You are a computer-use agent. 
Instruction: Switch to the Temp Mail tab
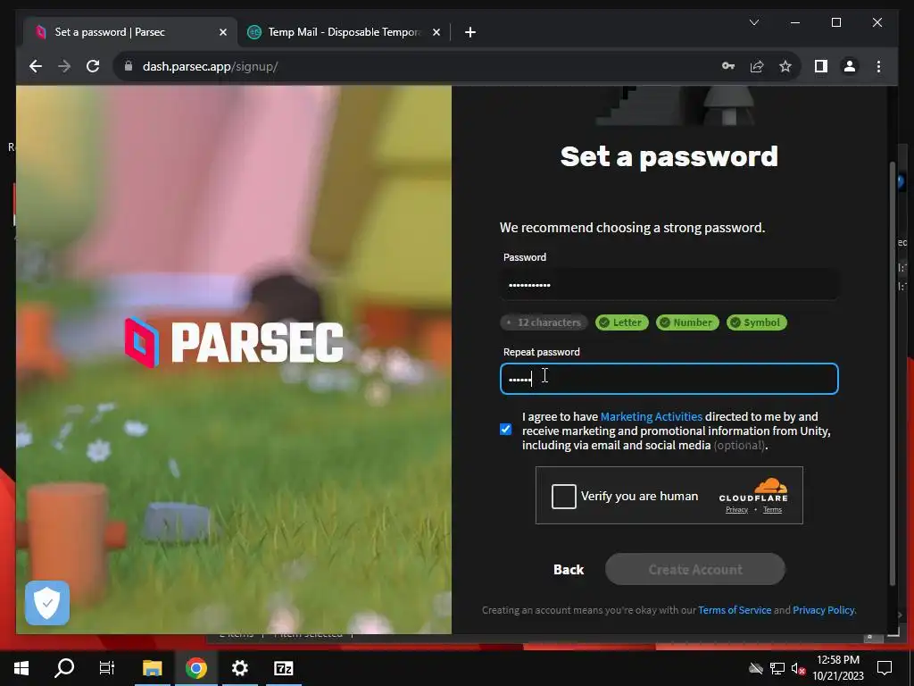(344, 32)
